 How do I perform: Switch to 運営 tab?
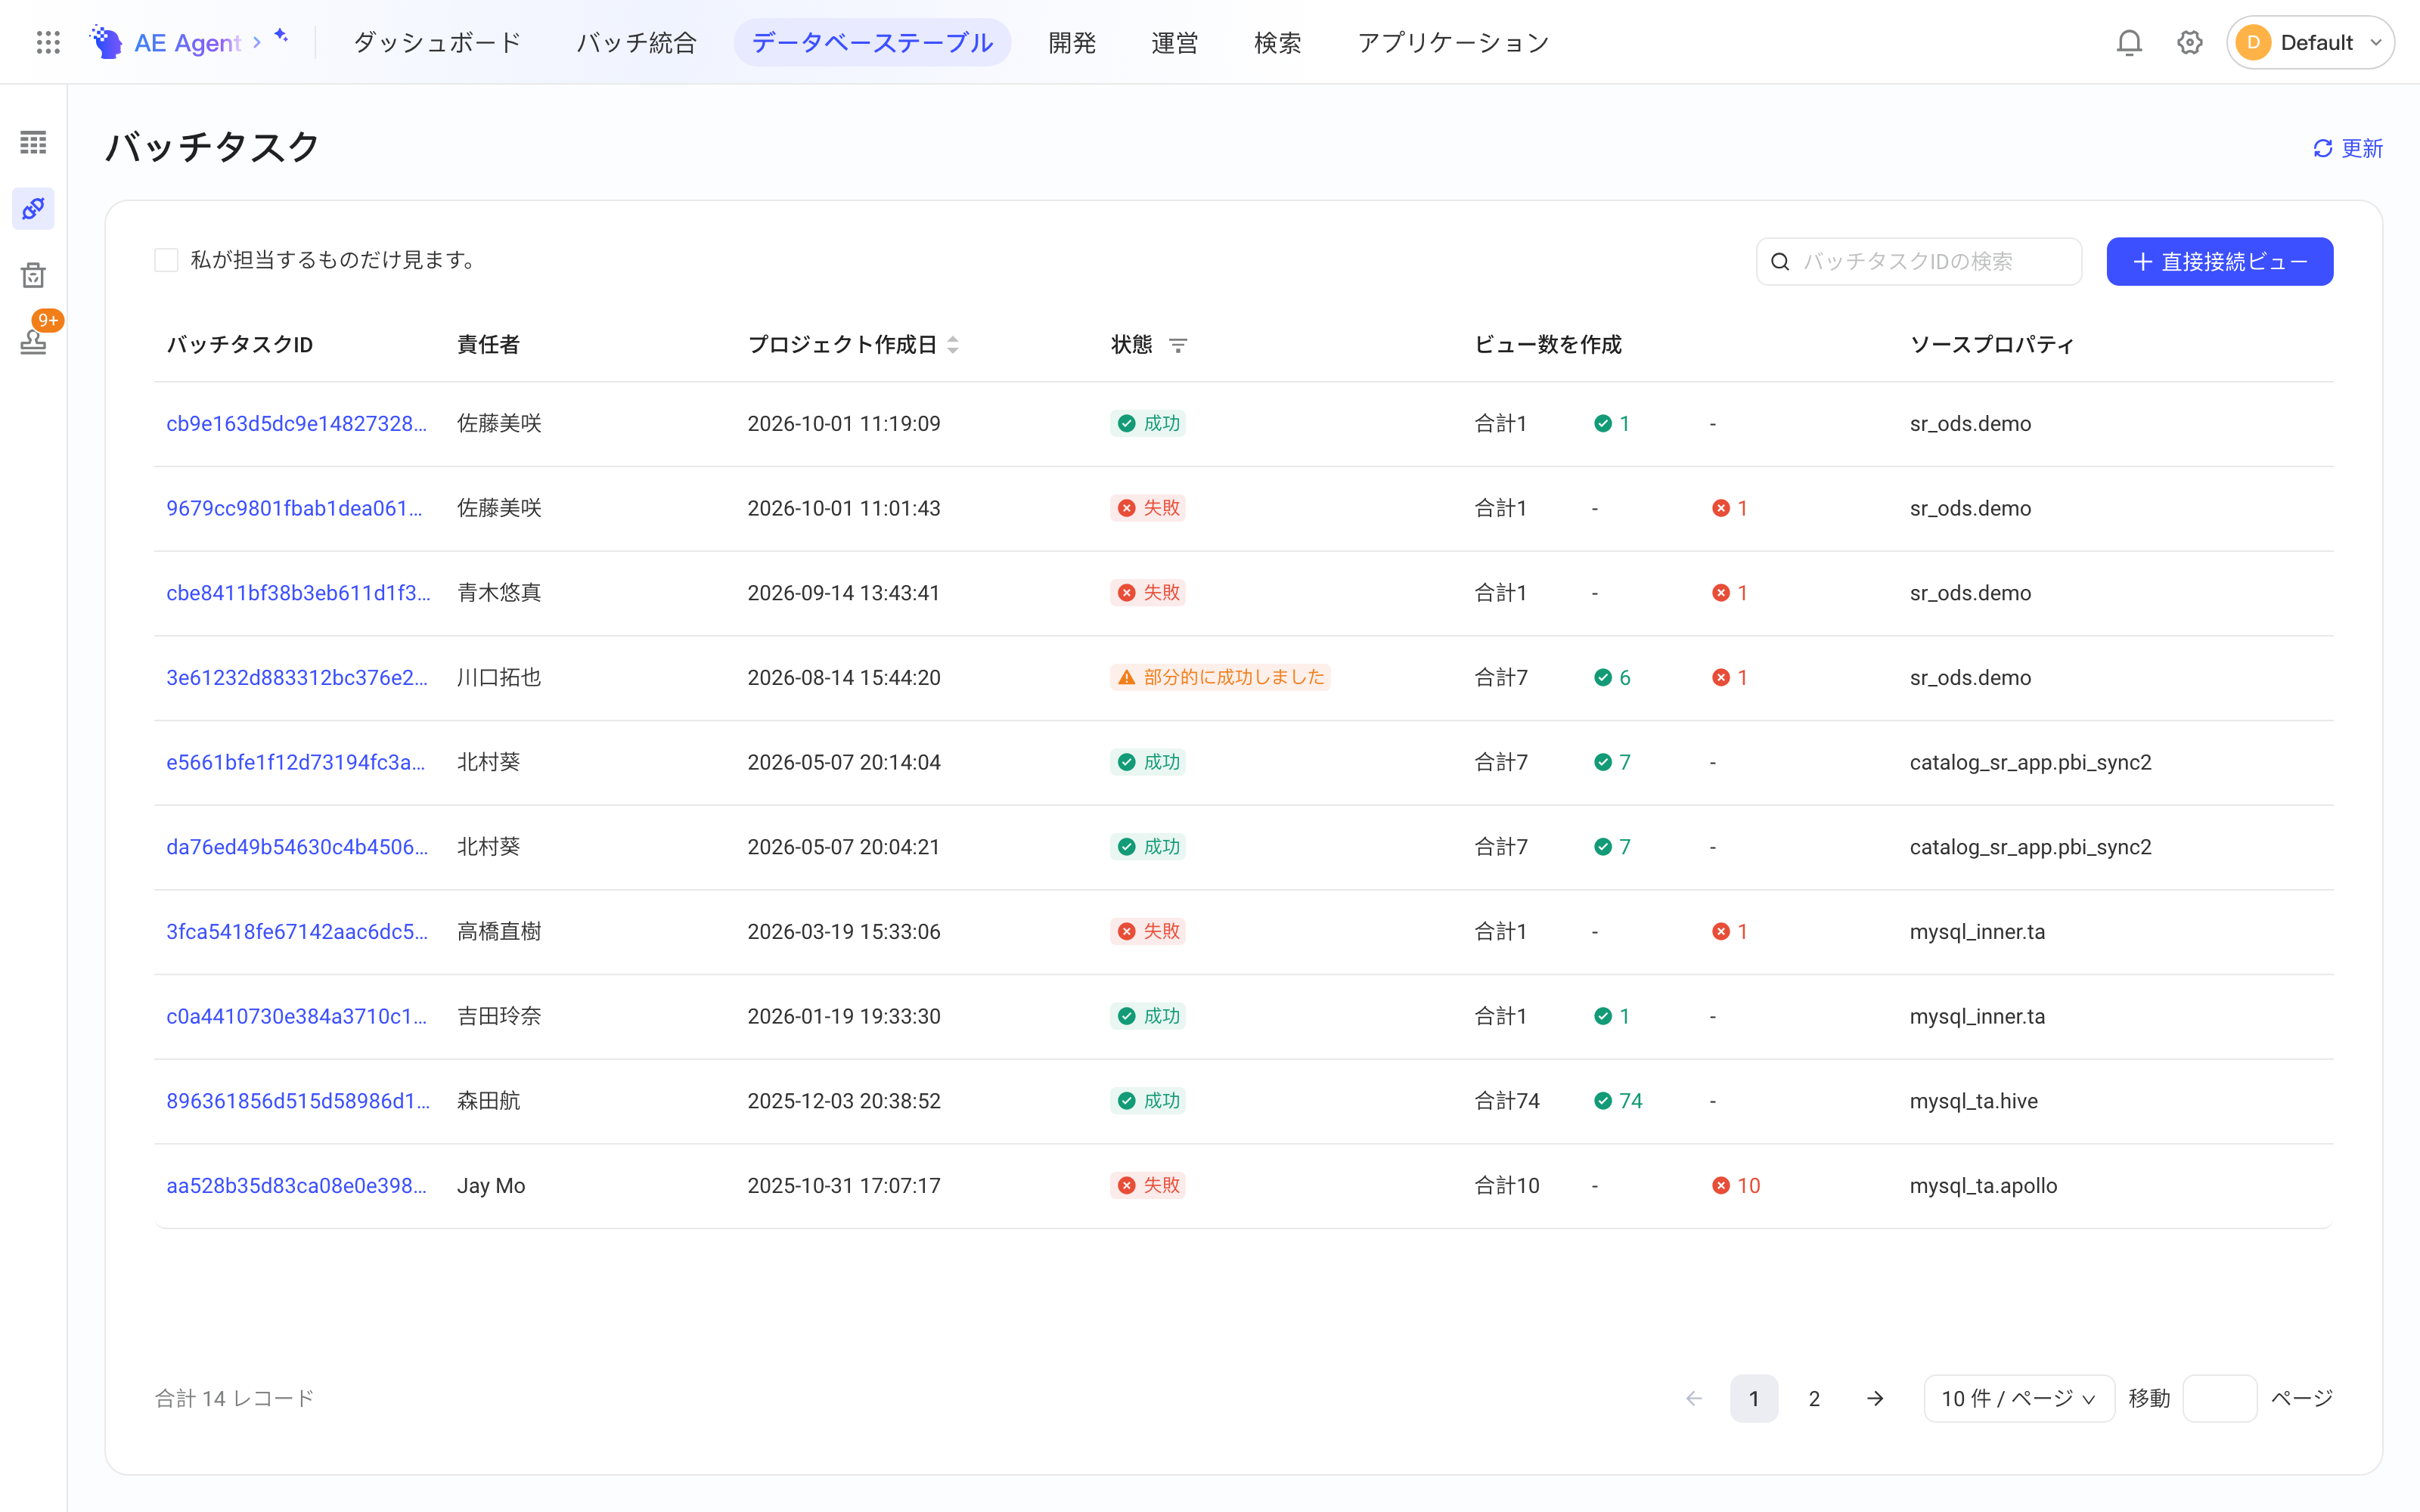pyautogui.click(x=1174, y=42)
